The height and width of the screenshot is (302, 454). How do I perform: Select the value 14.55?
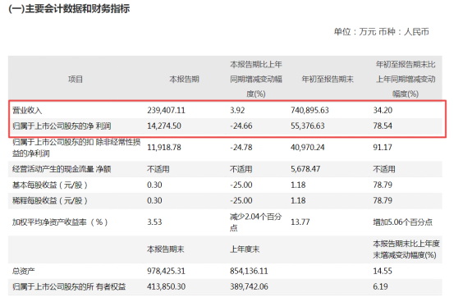coord(383,271)
